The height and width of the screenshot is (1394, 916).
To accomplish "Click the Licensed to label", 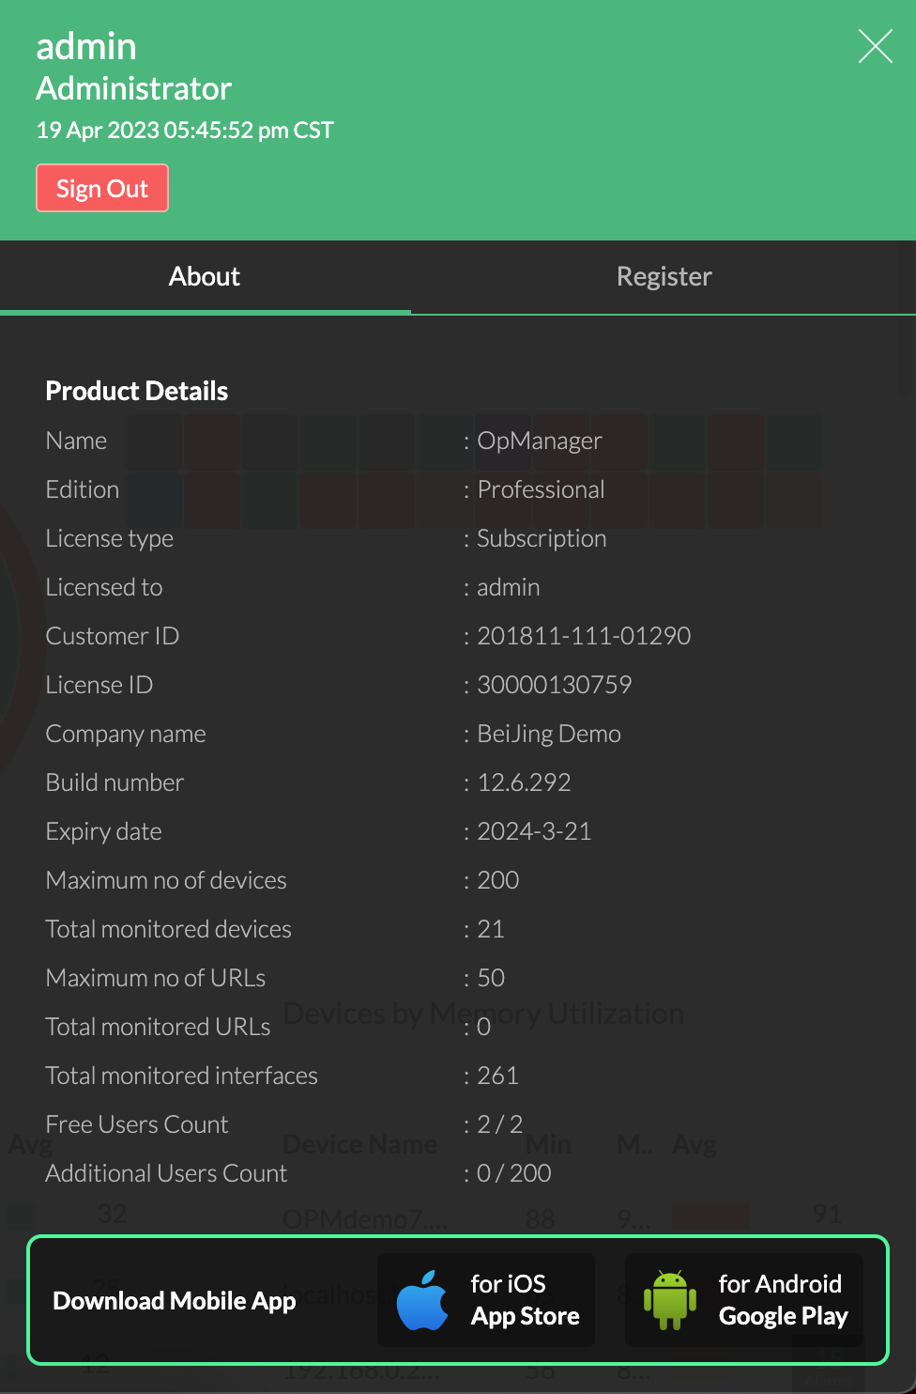I will 104,587.
